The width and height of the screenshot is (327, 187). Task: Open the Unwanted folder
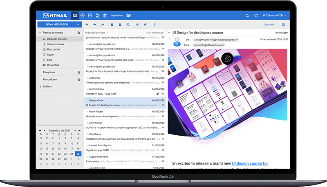[60, 65]
